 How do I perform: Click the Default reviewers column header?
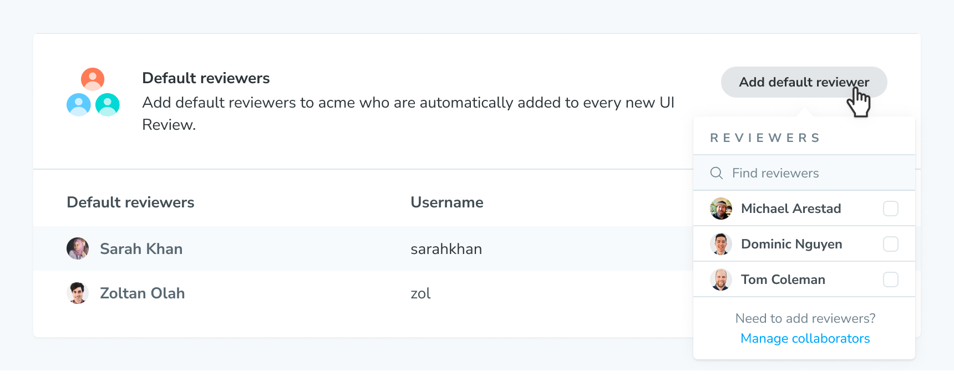(130, 202)
